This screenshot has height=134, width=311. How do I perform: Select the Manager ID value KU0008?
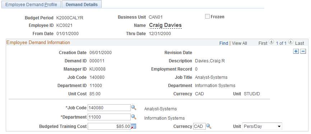pos(98,69)
